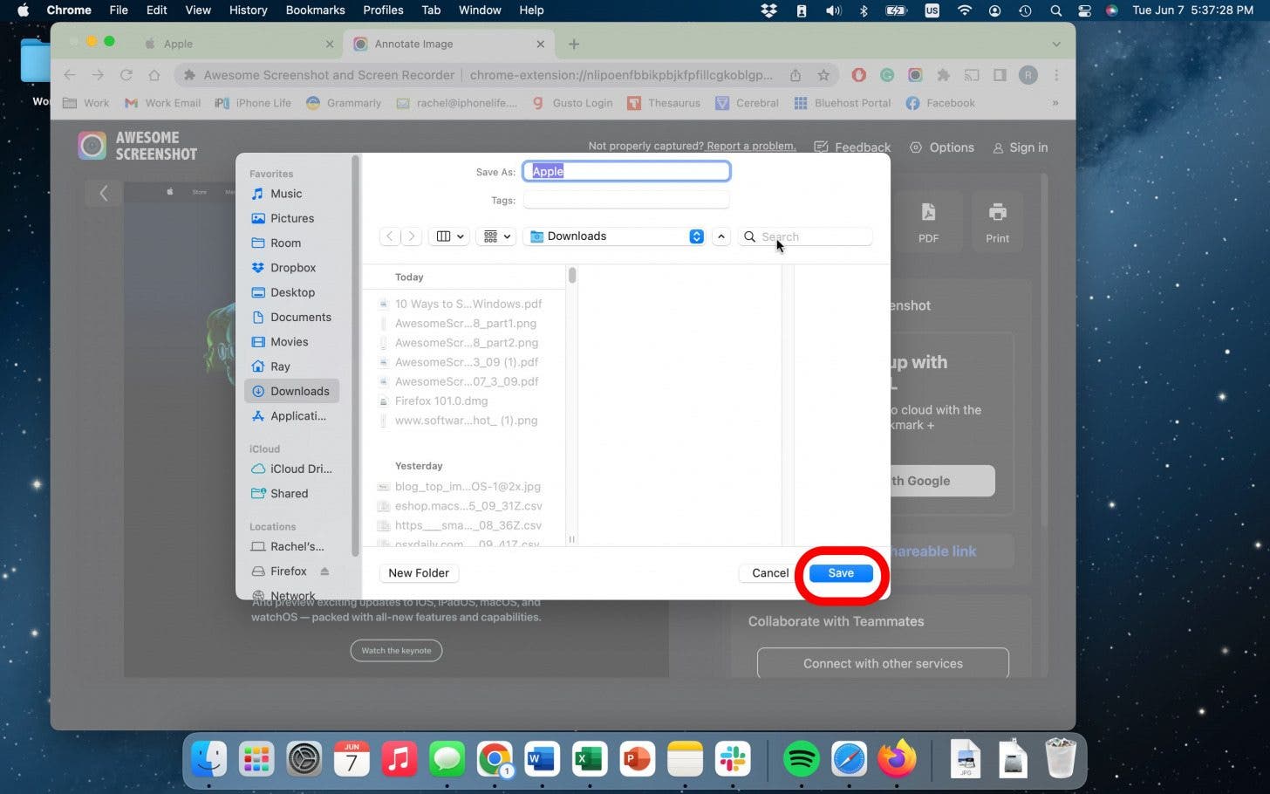Click the Dropbox icon in the menu bar

coord(768,10)
